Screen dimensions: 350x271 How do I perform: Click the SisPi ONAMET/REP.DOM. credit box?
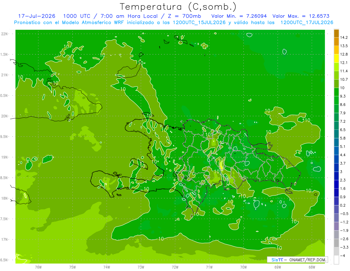pos(297,260)
